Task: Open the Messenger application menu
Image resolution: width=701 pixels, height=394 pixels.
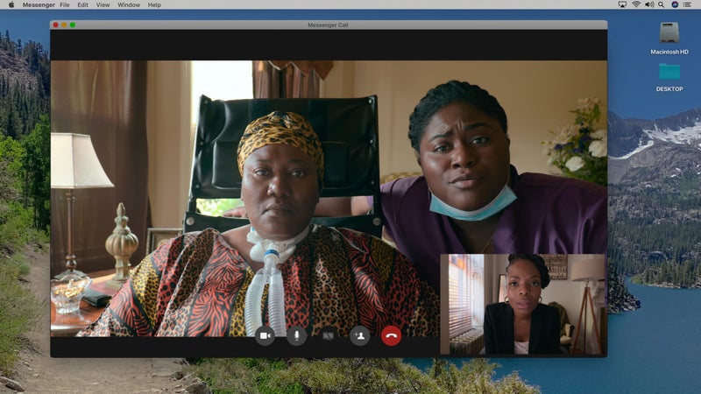Action: point(38,4)
